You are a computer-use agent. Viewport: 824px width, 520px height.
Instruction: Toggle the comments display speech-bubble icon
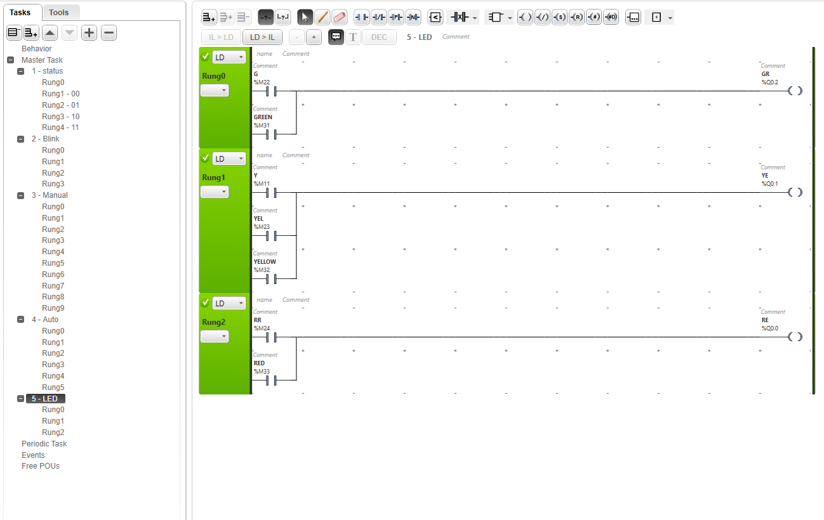coord(336,37)
